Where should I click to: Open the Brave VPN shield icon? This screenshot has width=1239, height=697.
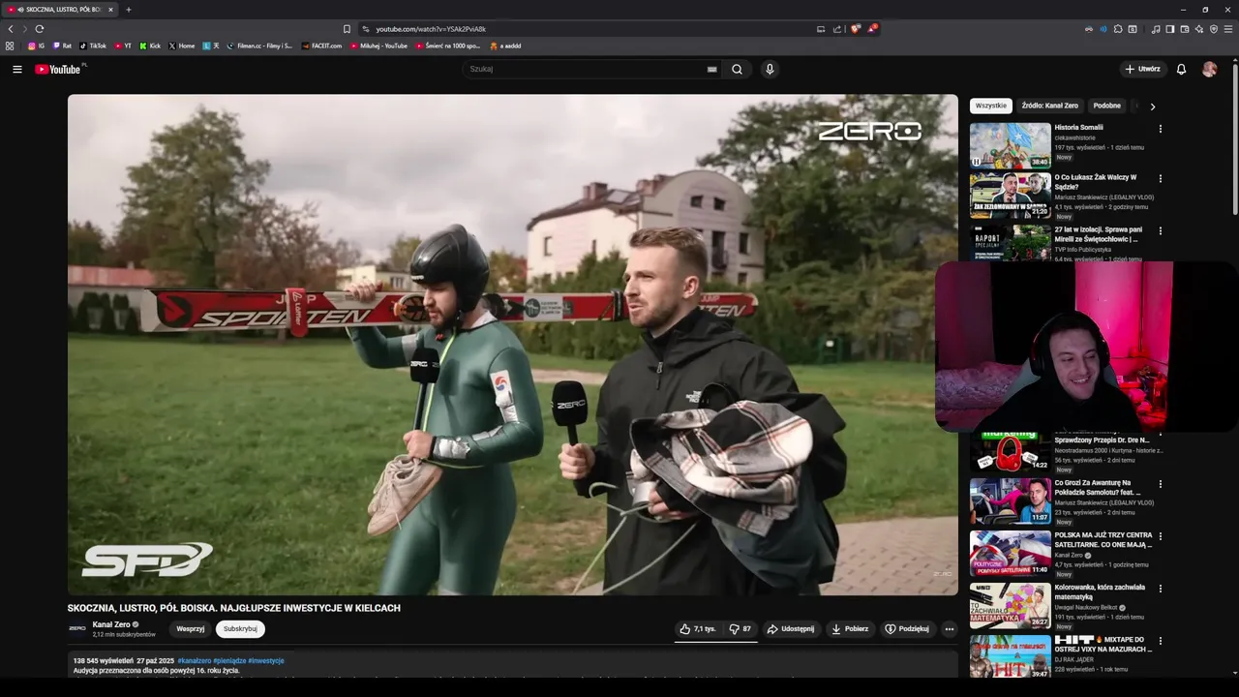(x=1214, y=29)
